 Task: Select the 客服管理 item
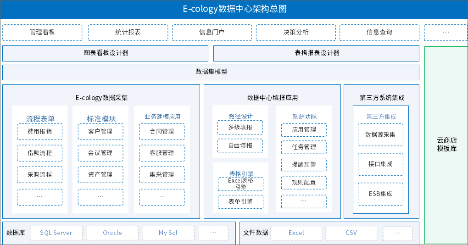click(x=162, y=153)
